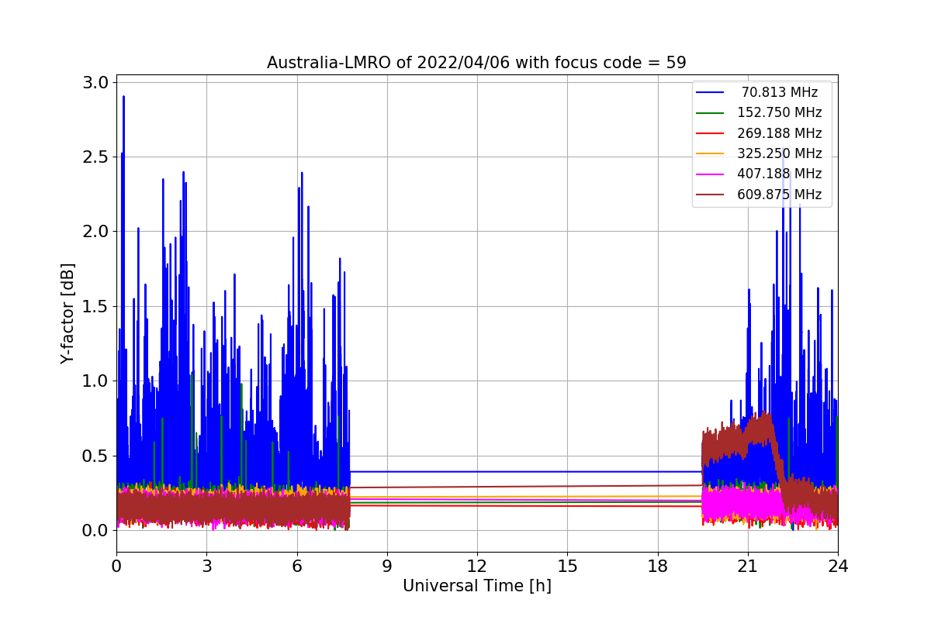
Task: Click the 1.0 tick on the y-axis
Action: click(95, 381)
